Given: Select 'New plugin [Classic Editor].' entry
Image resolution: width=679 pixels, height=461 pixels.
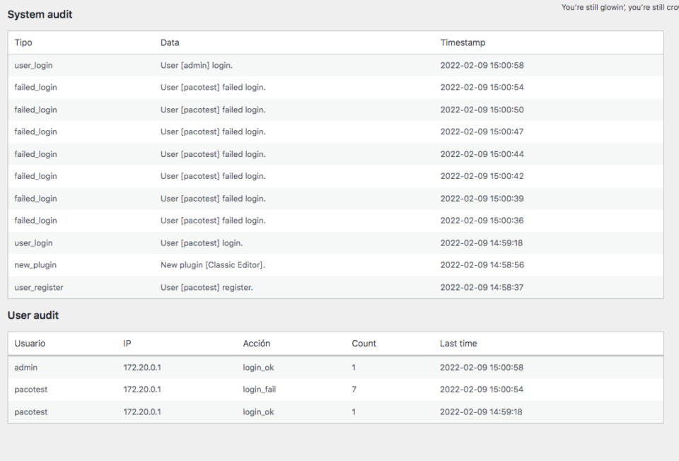Looking at the screenshot, I should (x=213, y=265).
